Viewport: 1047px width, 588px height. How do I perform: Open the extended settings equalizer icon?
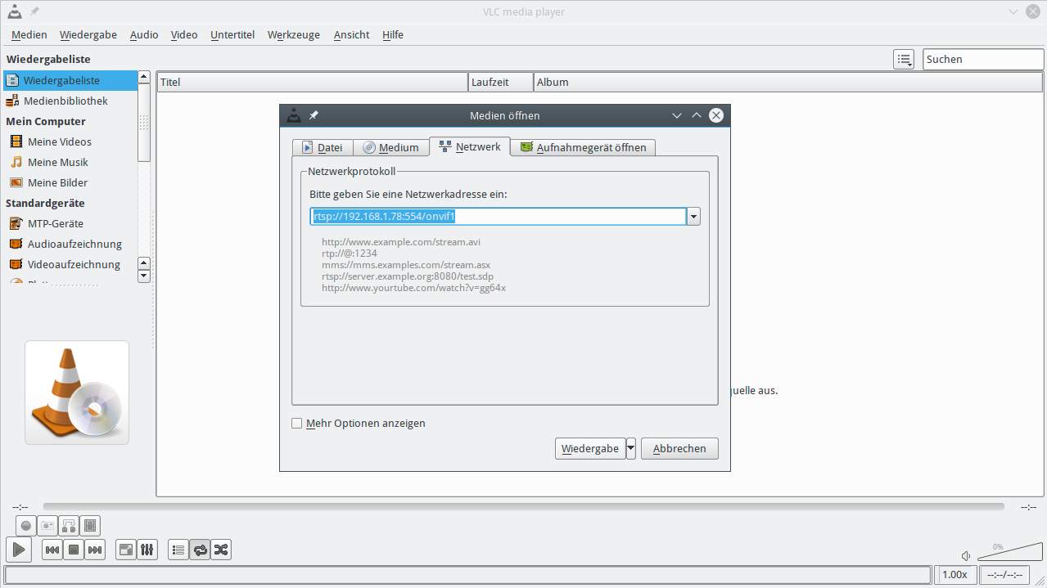click(147, 550)
